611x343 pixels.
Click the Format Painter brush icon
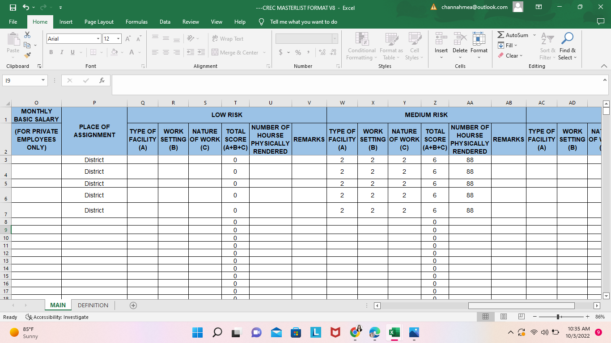point(27,55)
